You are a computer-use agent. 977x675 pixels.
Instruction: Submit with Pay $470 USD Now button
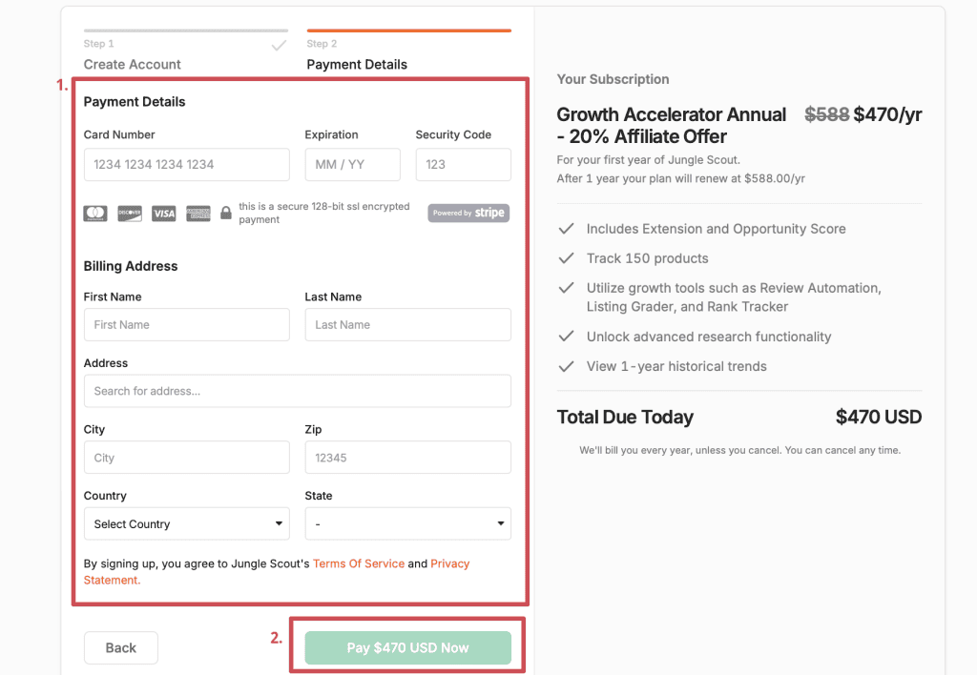point(408,647)
